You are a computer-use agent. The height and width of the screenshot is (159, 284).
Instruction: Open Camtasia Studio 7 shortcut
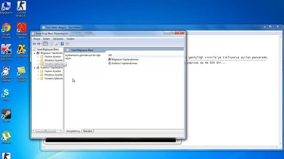click(22, 74)
